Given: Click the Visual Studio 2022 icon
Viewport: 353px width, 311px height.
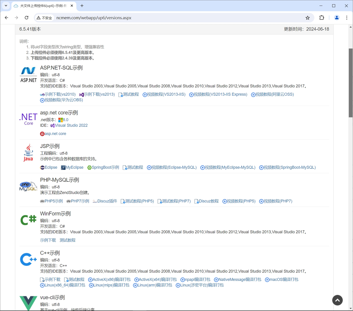Looking at the screenshot, I should tap(53, 125).
